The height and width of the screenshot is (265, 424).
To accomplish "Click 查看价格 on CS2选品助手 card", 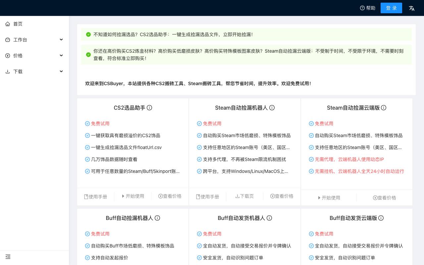I will point(170,196).
